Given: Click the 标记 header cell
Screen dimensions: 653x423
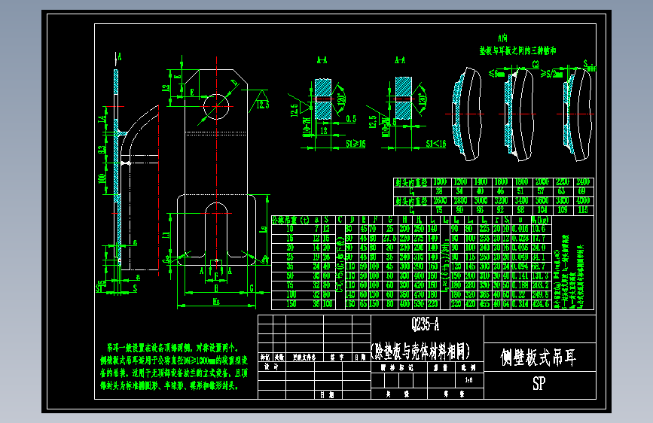Looking at the screenshot, I should (265, 358).
